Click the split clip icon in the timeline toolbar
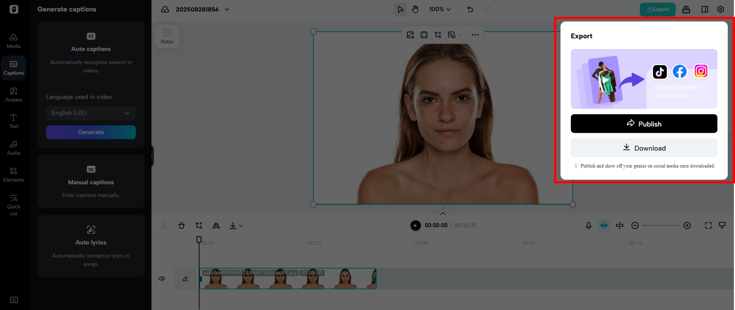735x310 pixels. pyautogui.click(x=164, y=226)
